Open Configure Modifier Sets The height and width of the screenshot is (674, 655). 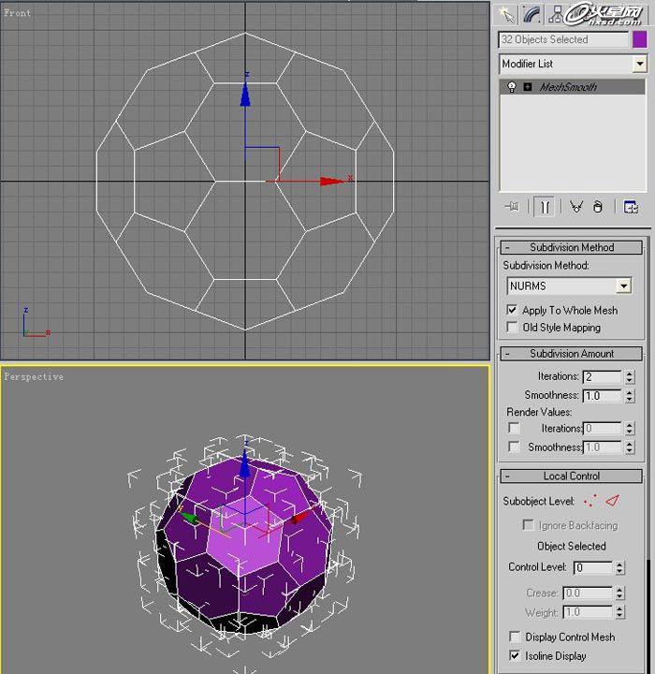click(631, 207)
